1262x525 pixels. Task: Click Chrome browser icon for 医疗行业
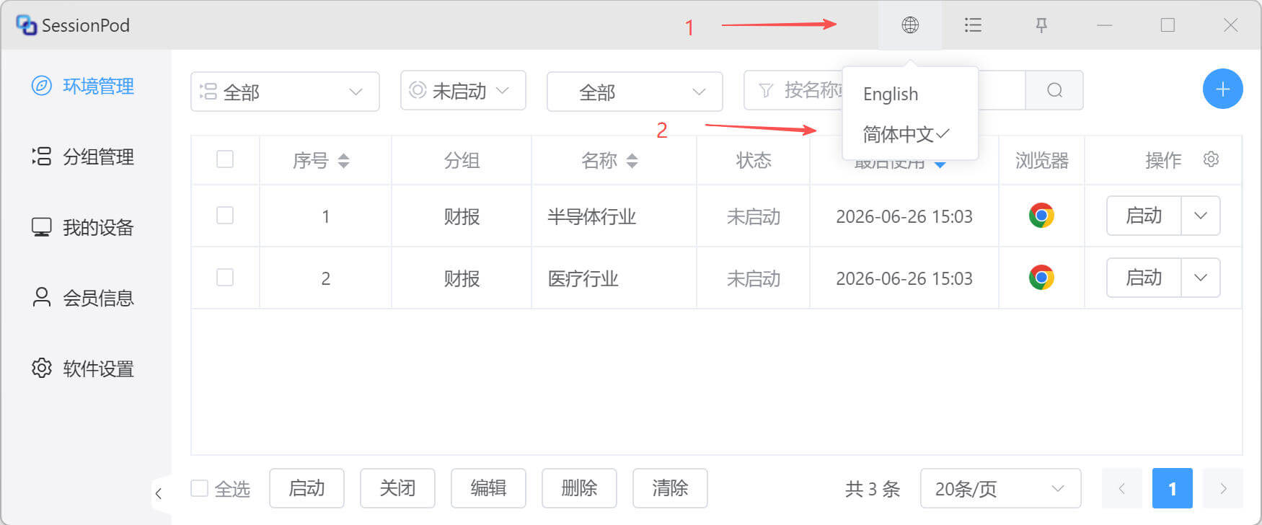point(1041,278)
